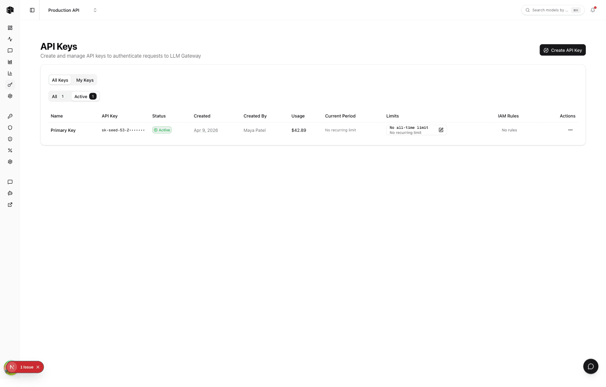Select the Active status filter

(x=85, y=96)
